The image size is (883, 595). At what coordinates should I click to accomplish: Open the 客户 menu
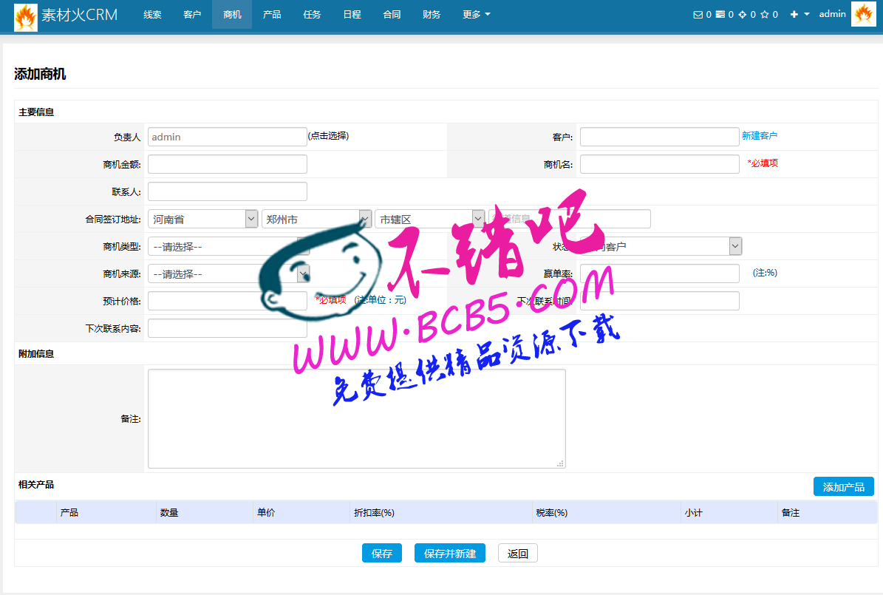click(x=193, y=15)
